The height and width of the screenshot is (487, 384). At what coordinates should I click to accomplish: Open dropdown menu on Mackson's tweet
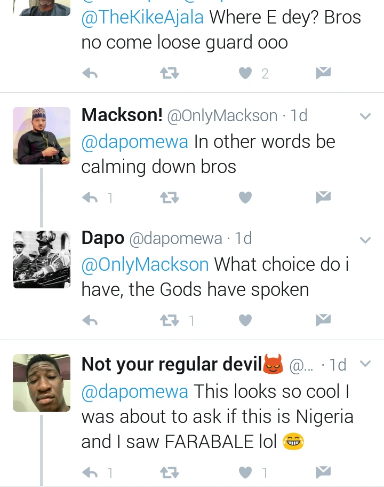pyautogui.click(x=365, y=116)
